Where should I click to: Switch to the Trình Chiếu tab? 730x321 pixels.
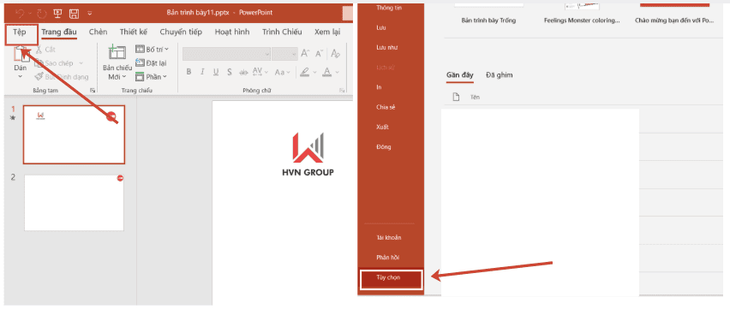[282, 32]
